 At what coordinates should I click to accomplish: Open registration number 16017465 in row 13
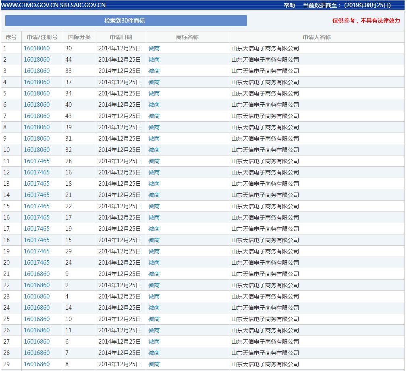click(x=37, y=184)
